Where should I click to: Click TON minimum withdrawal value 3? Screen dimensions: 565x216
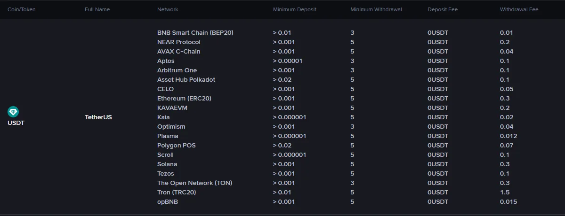click(352, 183)
